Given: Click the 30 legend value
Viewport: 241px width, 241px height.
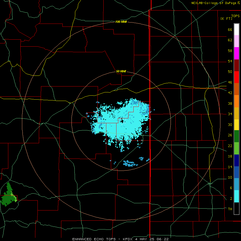Looking at the screenshot, I should (x=230, y=125).
